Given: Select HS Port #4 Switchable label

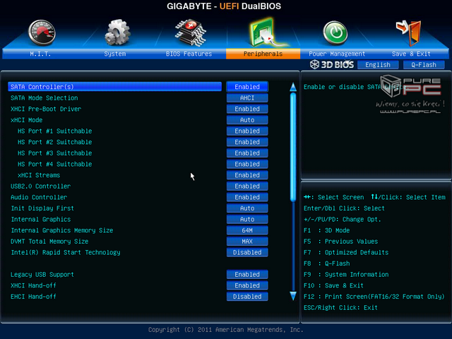Looking at the screenshot, I should coord(55,164).
